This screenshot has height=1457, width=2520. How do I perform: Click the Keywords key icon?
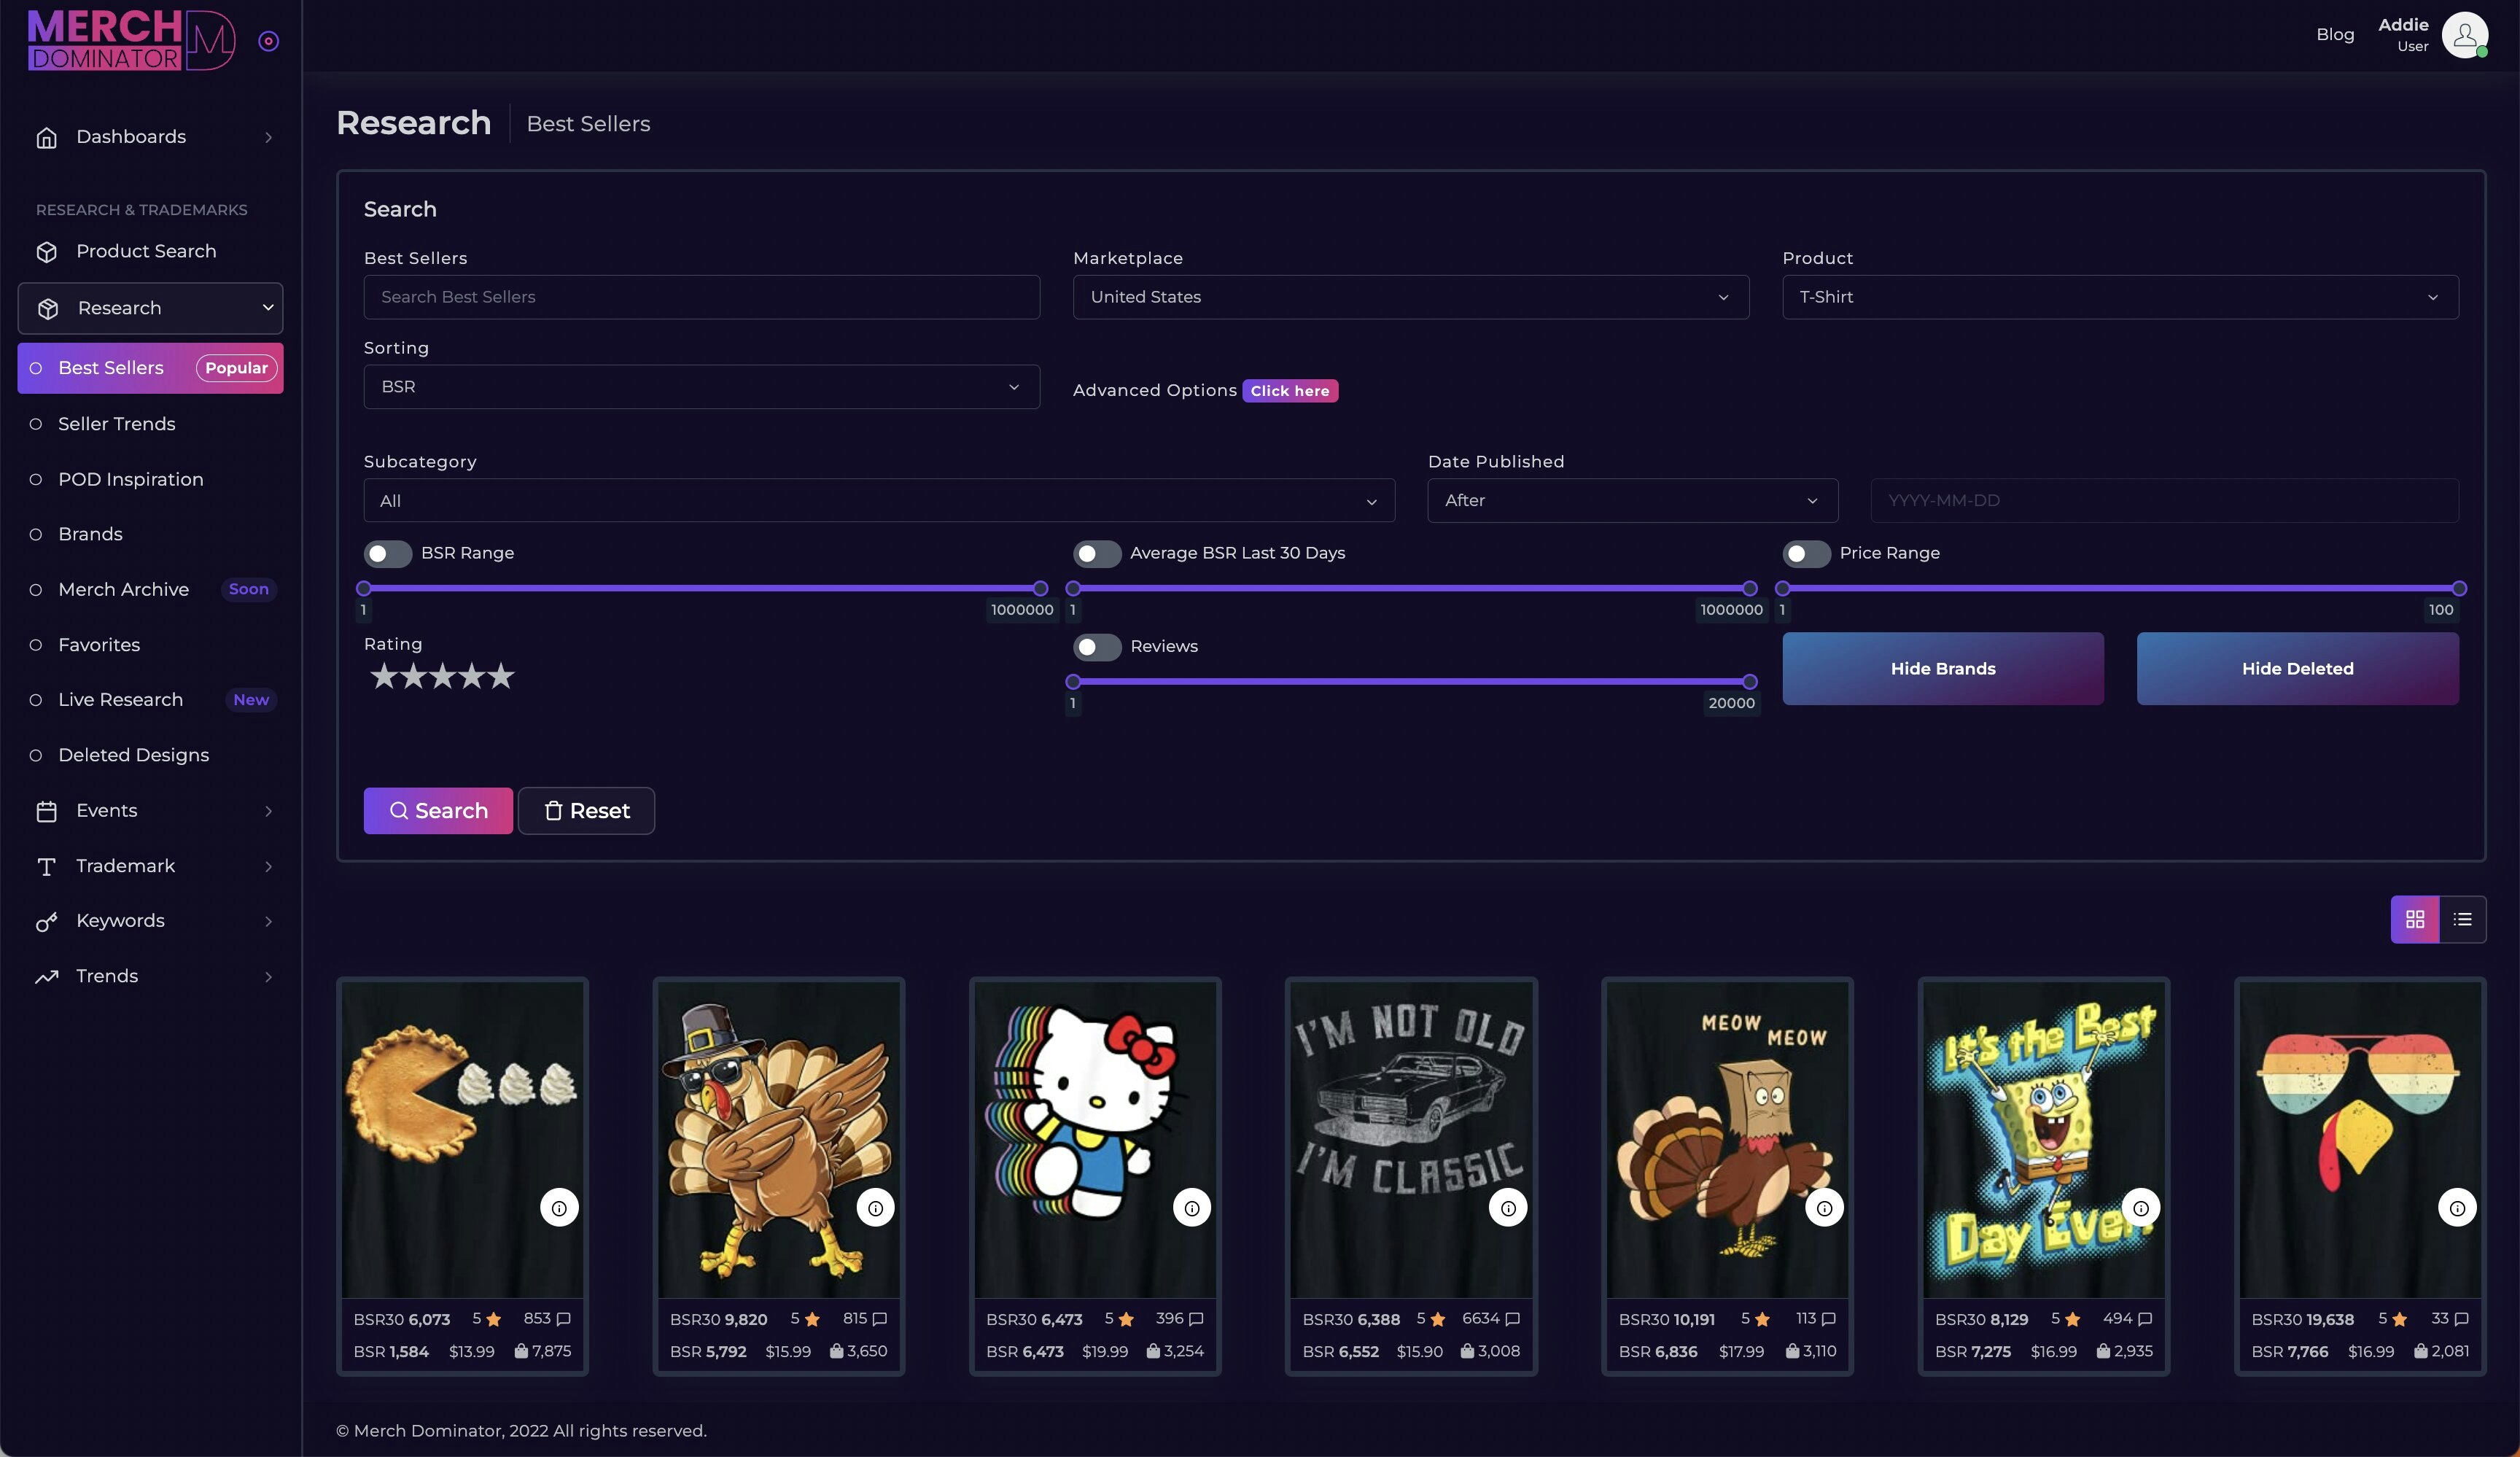click(x=46, y=922)
